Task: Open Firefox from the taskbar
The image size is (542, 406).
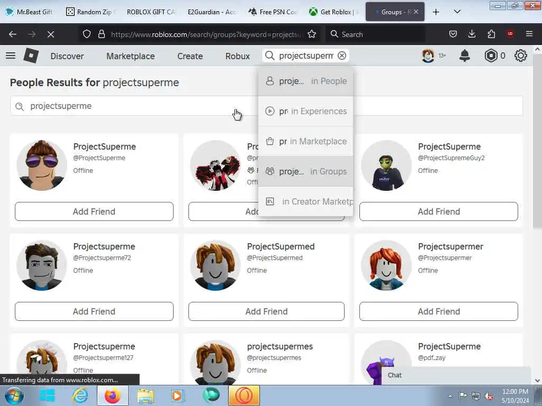Action: [113, 395]
